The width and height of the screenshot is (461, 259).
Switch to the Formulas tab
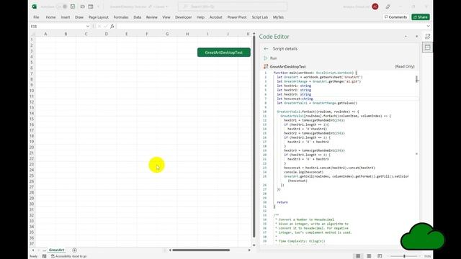121,17
